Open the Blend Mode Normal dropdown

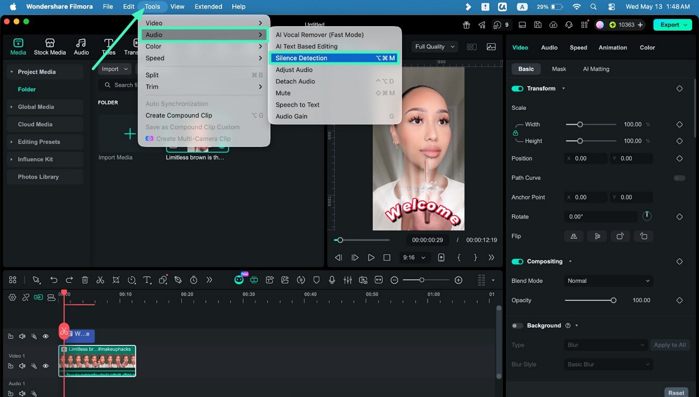click(x=609, y=281)
